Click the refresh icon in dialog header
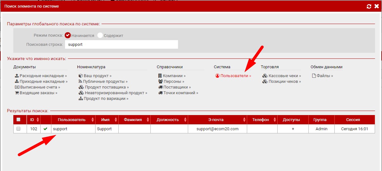Screen dimensions: 382x171 point(369,6)
